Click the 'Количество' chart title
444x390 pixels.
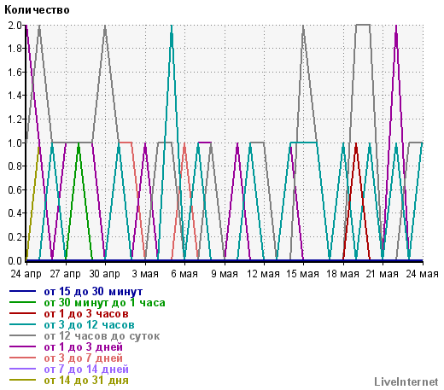[37, 10]
